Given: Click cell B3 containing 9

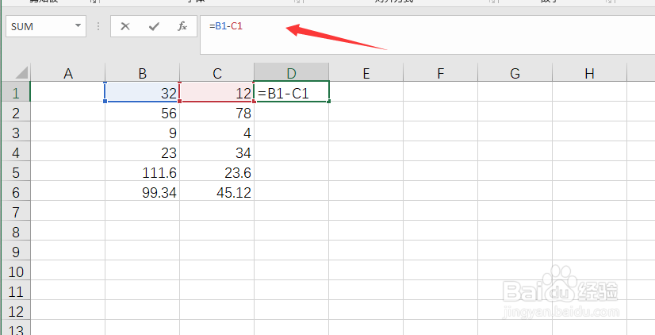Looking at the screenshot, I should tap(143, 131).
